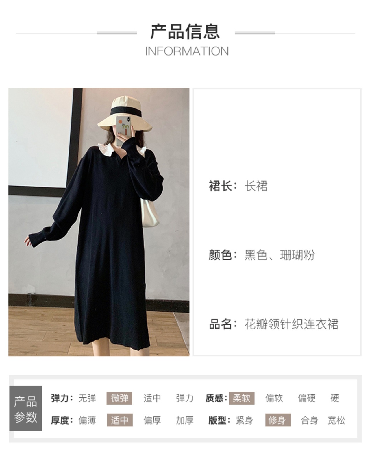Viewport: 370px width, 452px height.
Task: Click the 产品参数 gray label box
Action: point(26,409)
